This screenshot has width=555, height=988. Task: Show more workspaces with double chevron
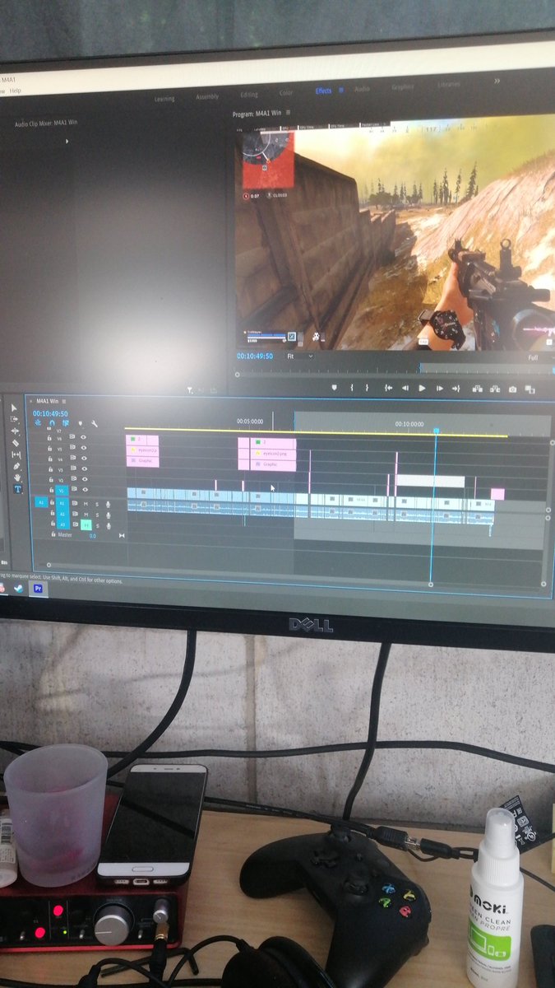(497, 81)
